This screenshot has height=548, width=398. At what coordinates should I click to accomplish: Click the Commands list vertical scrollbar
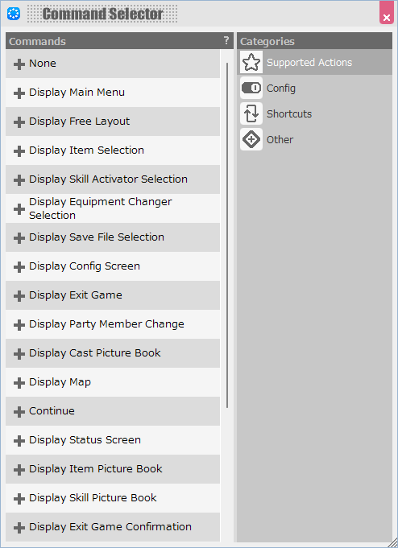coord(227,235)
